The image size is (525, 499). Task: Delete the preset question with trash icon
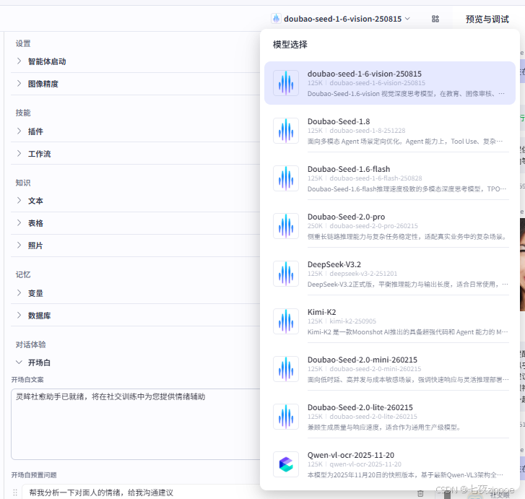tap(420, 493)
